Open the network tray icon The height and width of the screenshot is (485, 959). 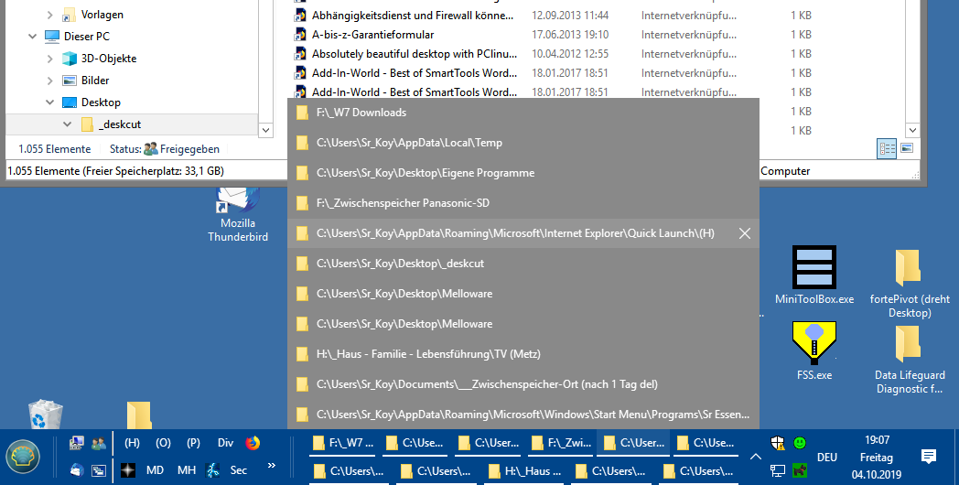pos(777,470)
